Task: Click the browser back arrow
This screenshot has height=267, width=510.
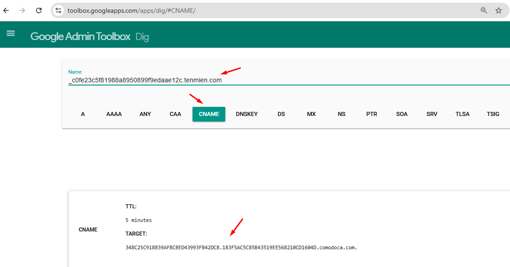Action: tap(6, 10)
